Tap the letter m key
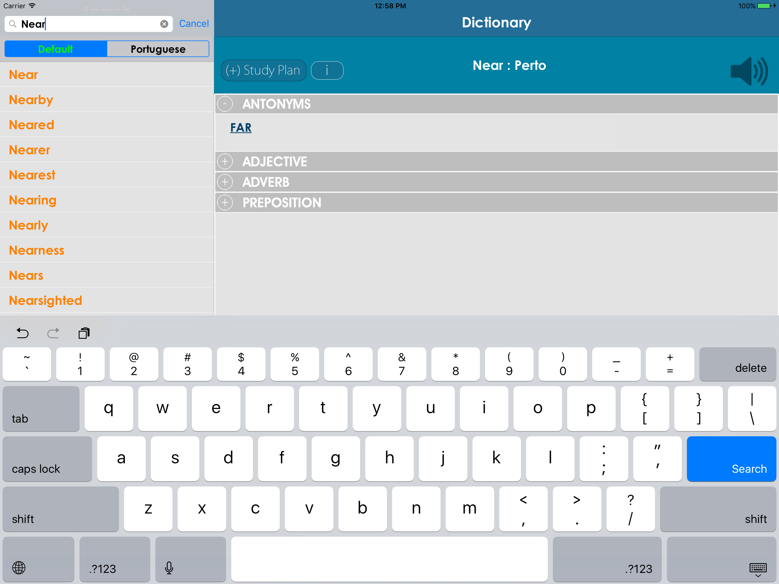 pyautogui.click(x=469, y=509)
